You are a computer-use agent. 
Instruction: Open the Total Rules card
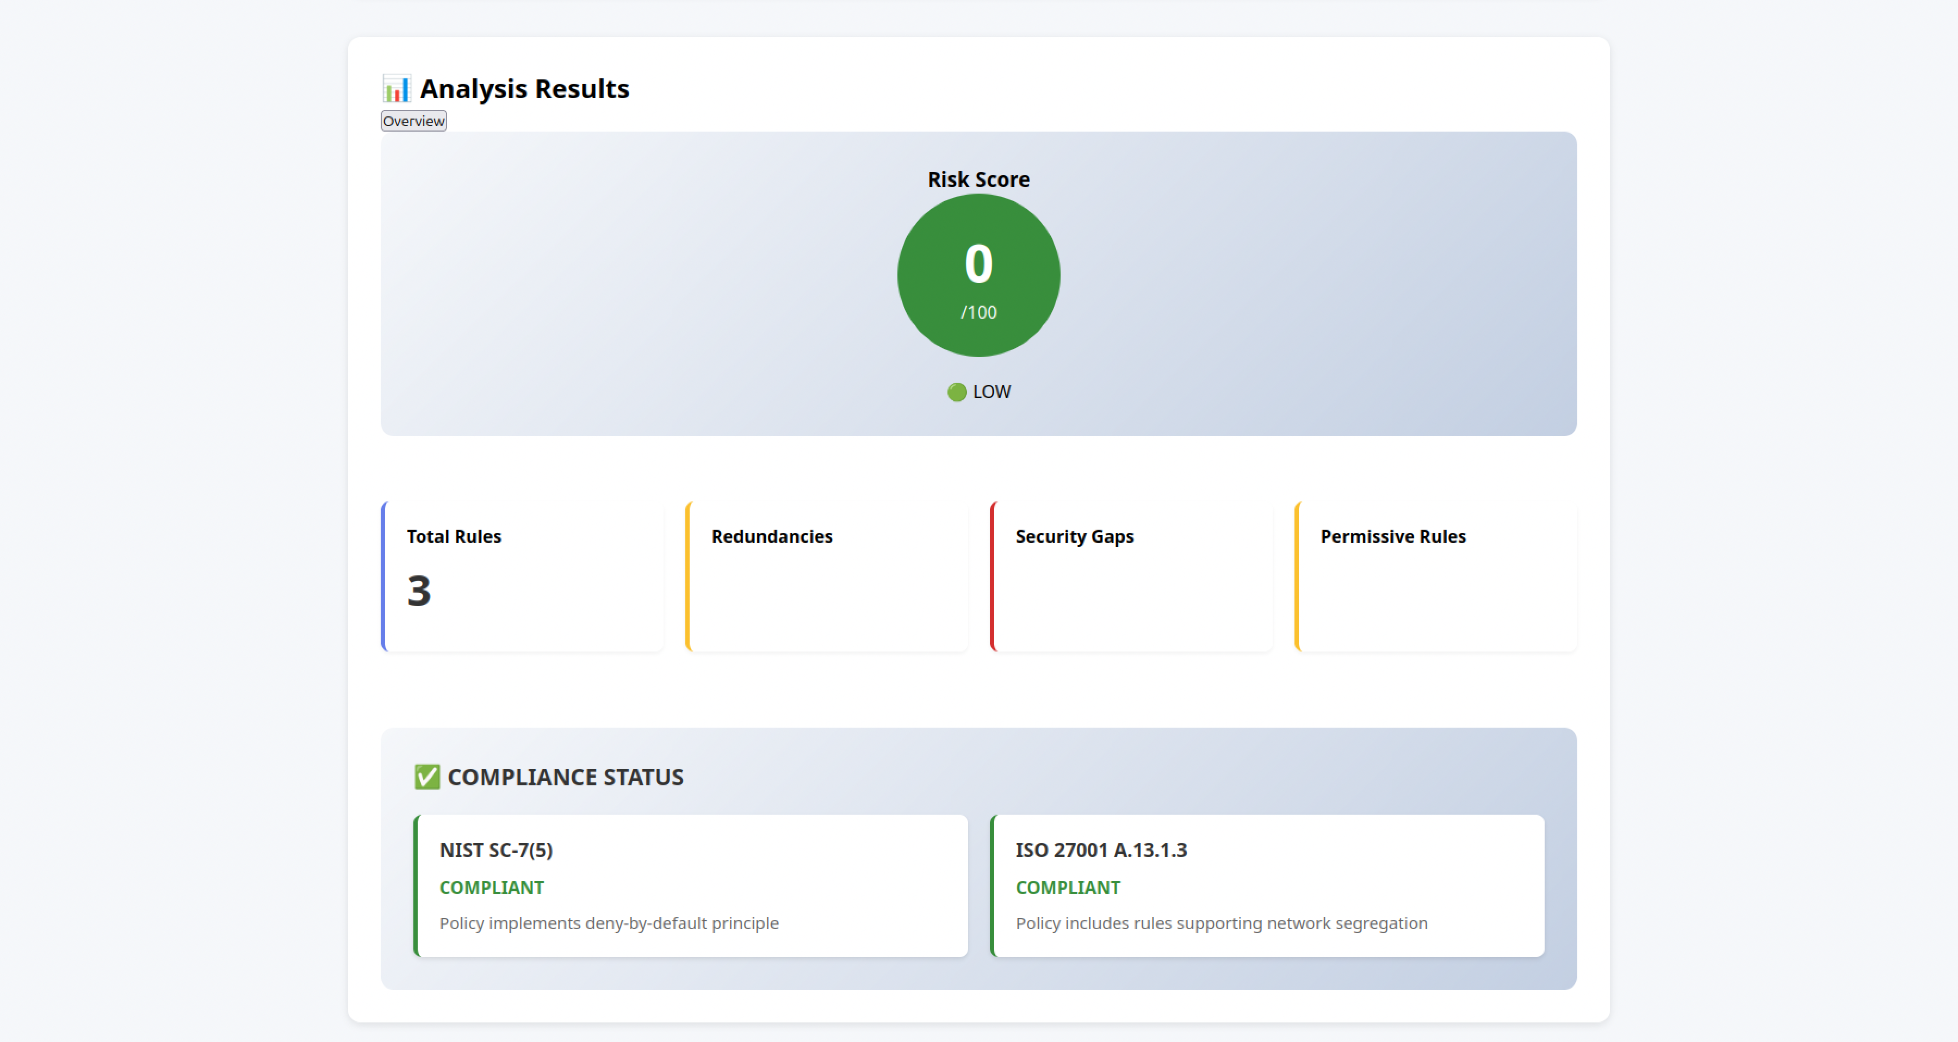pos(522,576)
